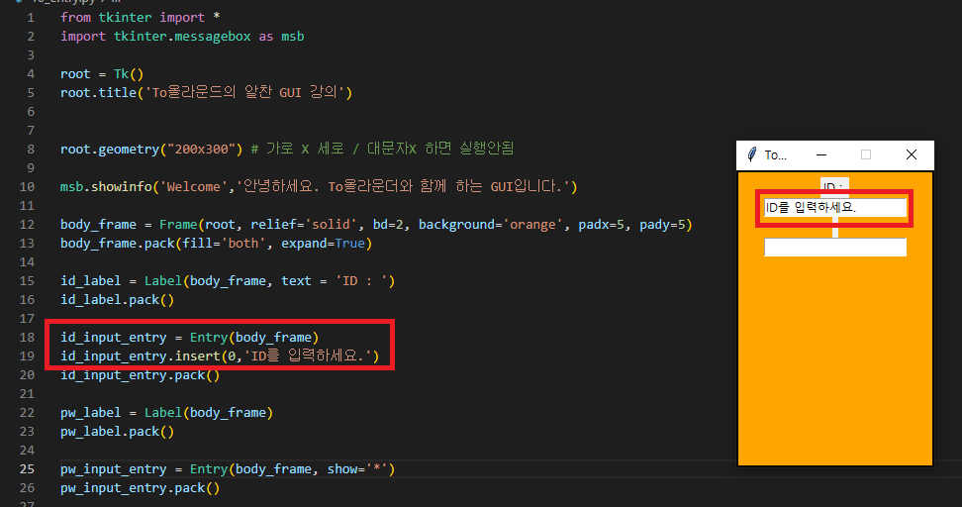
Task: Click 'id_input_entry = Entry(body_frame)' line
Action: [x=190, y=338]
